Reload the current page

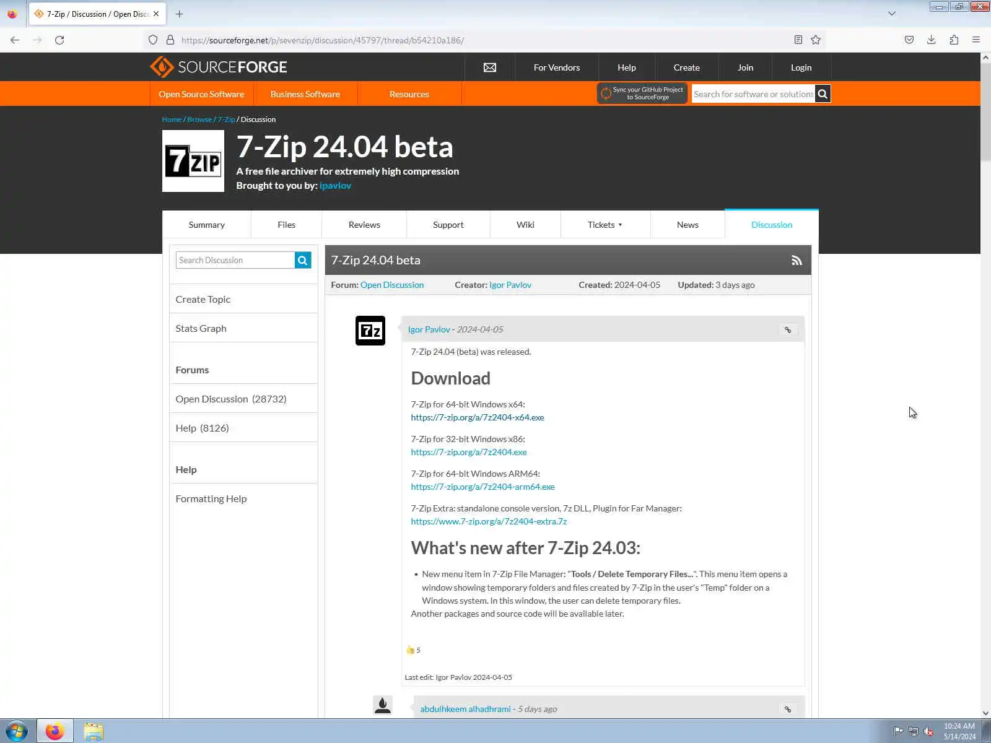click(x=59, y=40)
